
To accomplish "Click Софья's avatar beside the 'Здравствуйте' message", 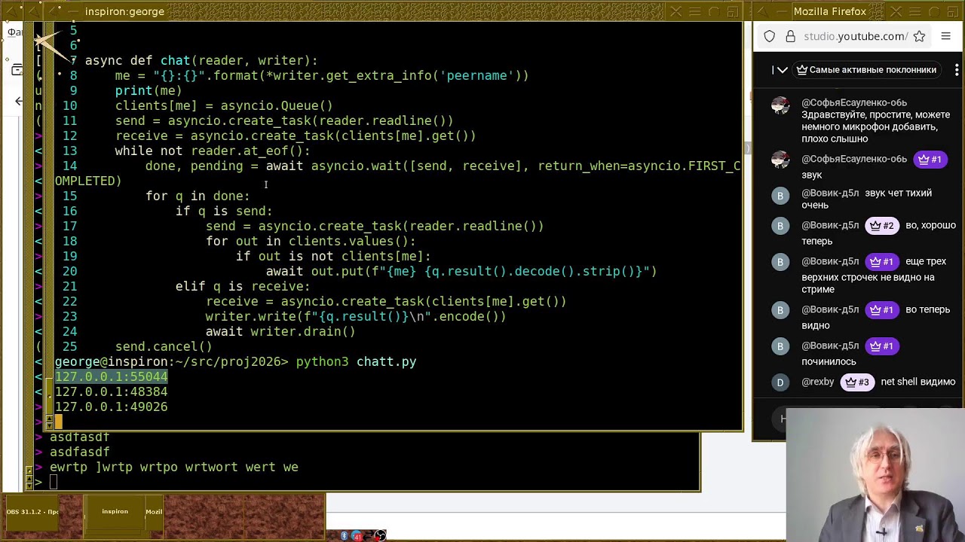I will (780, 105).
